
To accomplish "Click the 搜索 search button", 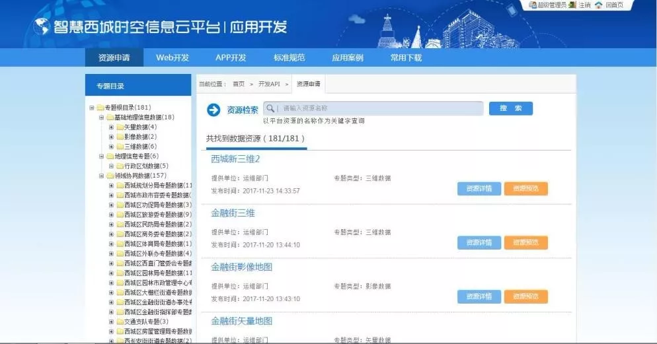I will 511,108.
